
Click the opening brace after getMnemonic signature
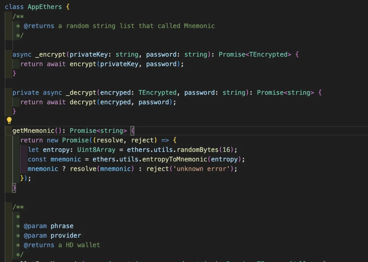[132, 131]
